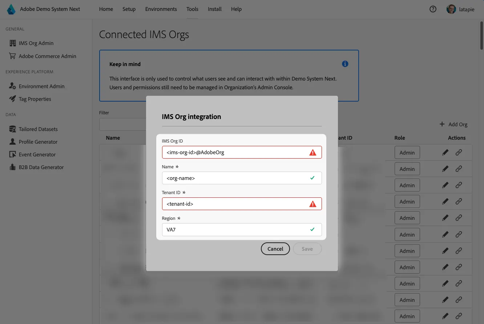Cancel the IMS Org integration dialog

coord(275,249)
